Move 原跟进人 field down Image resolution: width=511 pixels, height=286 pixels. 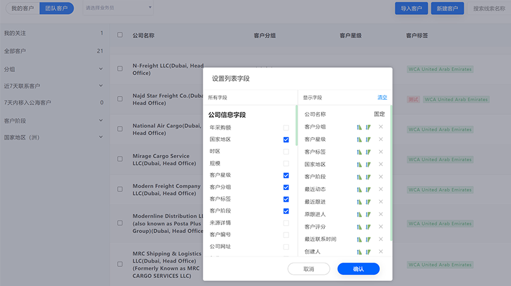[x=368, y=215]
